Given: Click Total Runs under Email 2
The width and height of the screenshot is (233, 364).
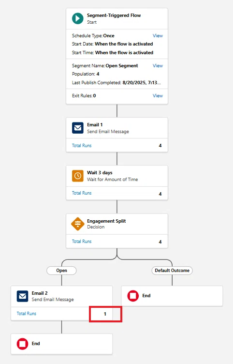Looking at the screenshot, I should coord(27,313).
